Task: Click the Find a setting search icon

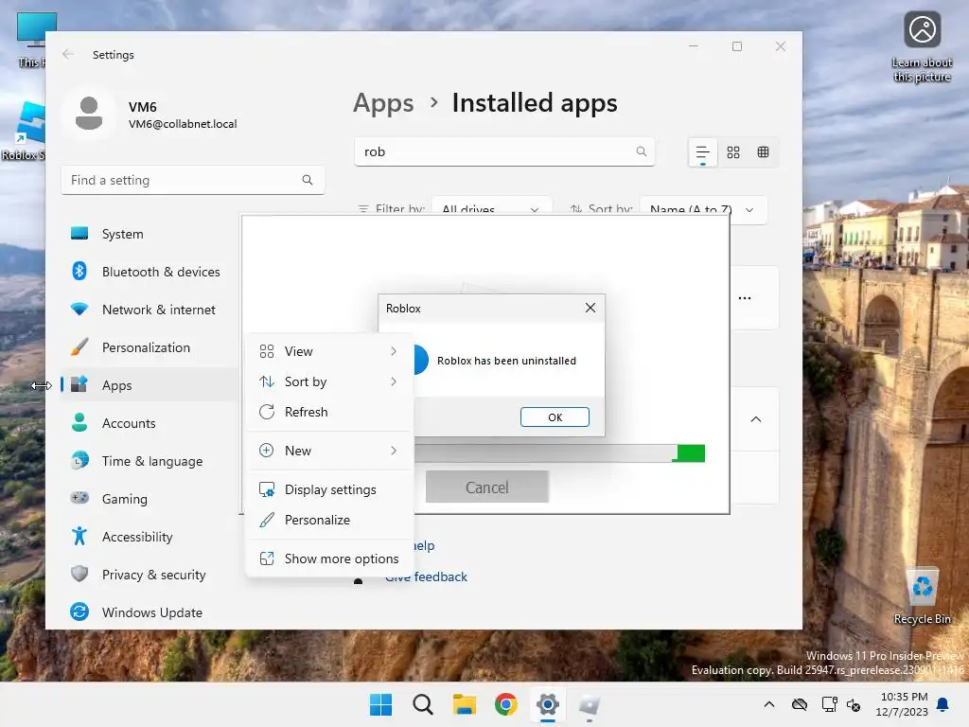Action: tap(308, 180)
